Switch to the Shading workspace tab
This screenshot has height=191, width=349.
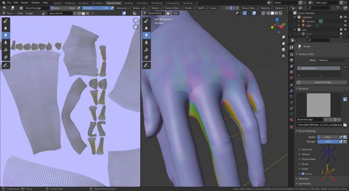(x=128, y=3)
